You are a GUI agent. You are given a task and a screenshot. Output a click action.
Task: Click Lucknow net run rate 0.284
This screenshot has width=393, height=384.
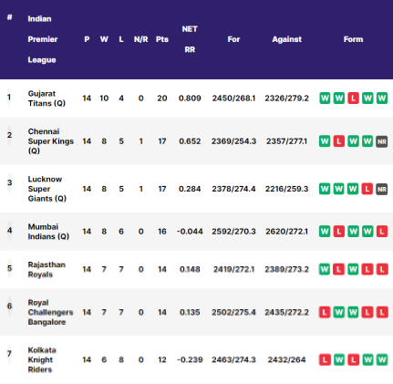tap(190, 189)
